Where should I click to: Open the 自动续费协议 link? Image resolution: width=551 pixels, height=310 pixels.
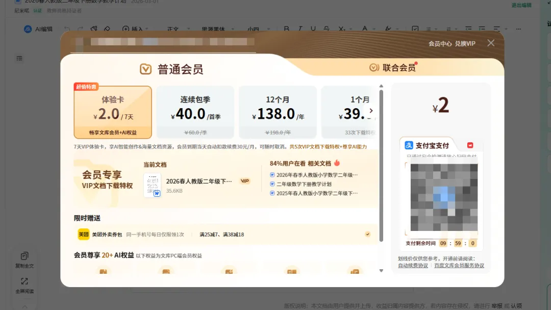413,266
